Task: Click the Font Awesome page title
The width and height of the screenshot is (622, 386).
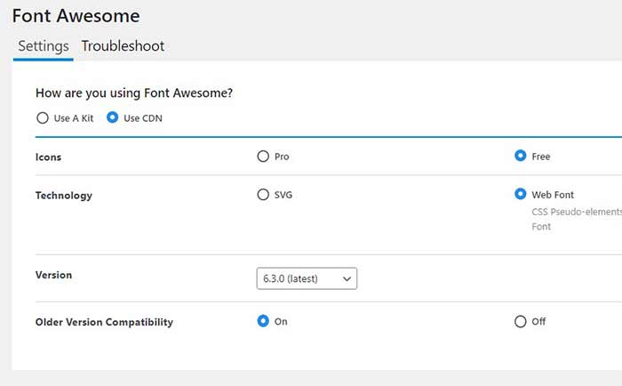Action: coord(76,16)
